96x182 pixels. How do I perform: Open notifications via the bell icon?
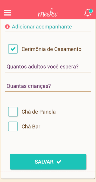click(88, 13)
